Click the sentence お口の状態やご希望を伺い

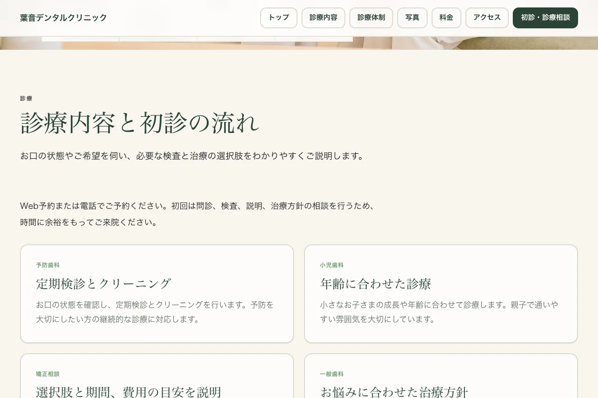(x=192, y=156)
